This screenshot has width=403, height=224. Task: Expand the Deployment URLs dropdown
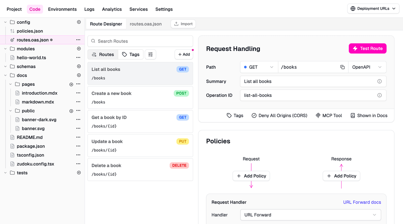373,9
